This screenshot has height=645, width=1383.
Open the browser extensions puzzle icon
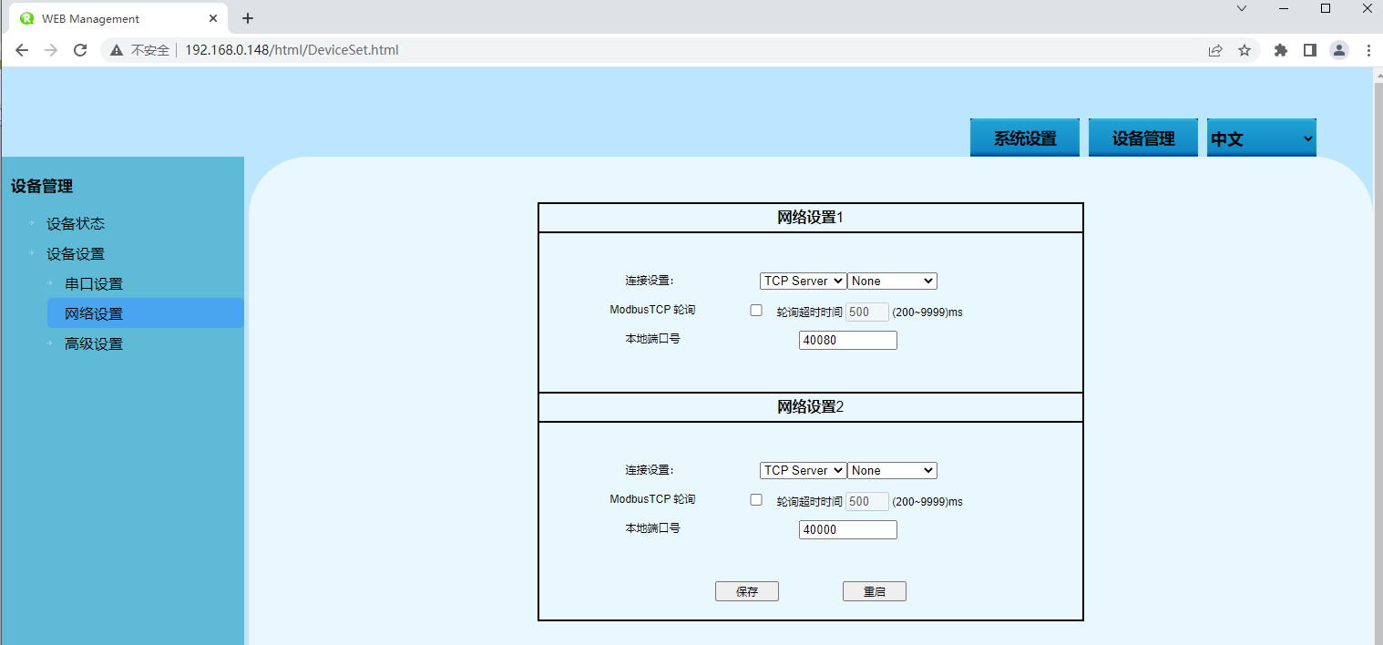point(1281,50)
